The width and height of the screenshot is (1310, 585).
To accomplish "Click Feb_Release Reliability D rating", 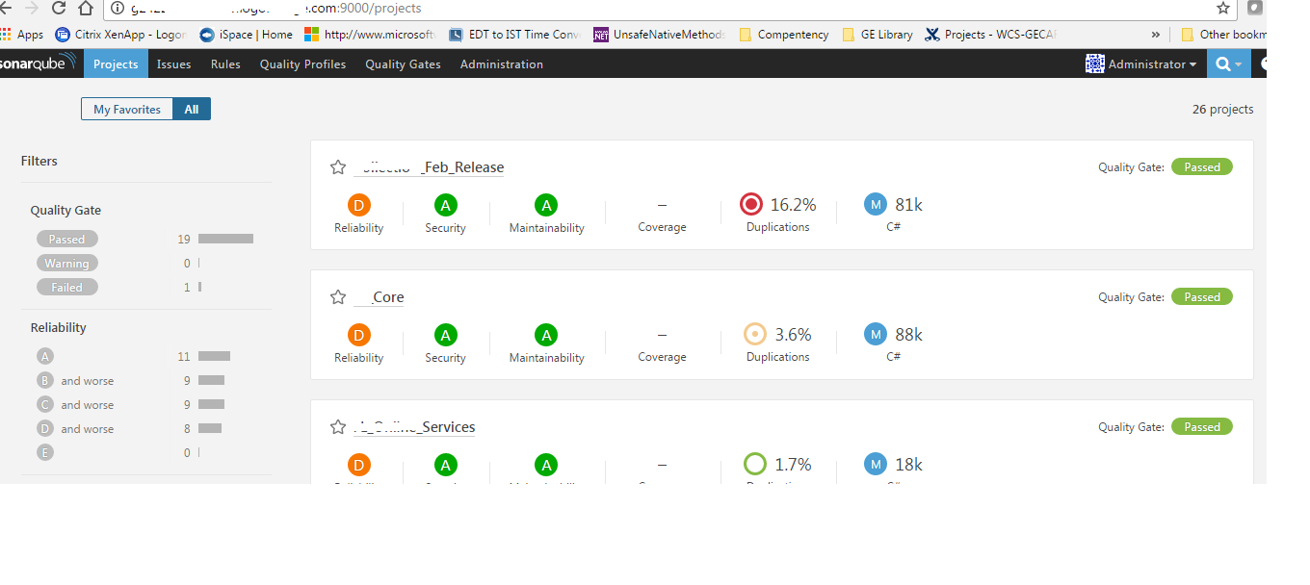I will pyautogui.click(x=359, y=205).
